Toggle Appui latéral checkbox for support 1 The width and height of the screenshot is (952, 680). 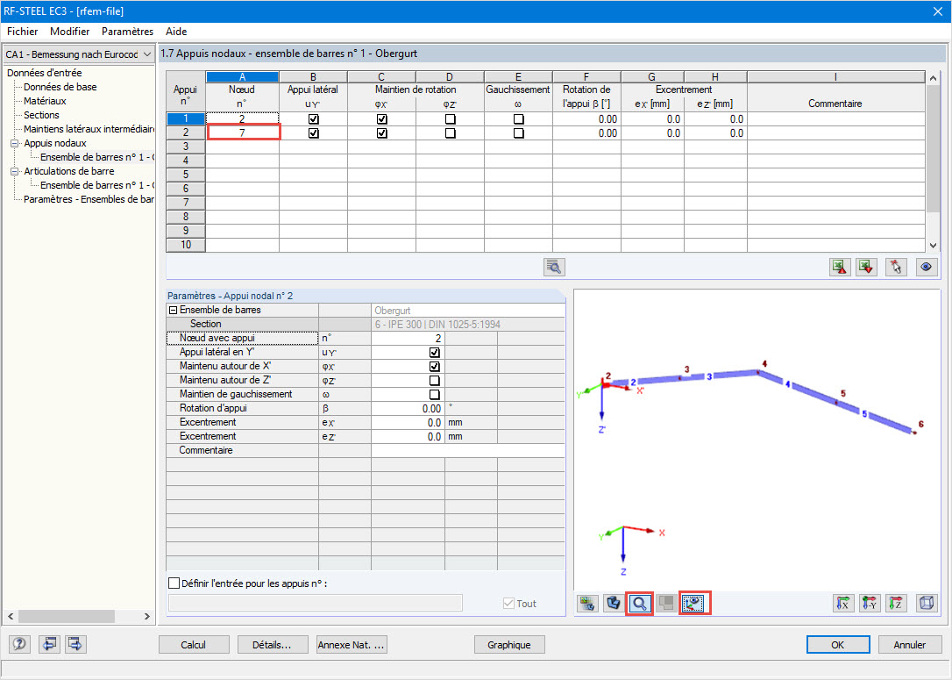pos(313,119)
